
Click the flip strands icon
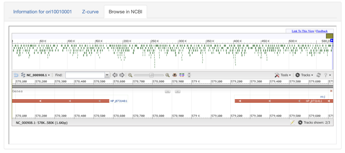[189, 75]
